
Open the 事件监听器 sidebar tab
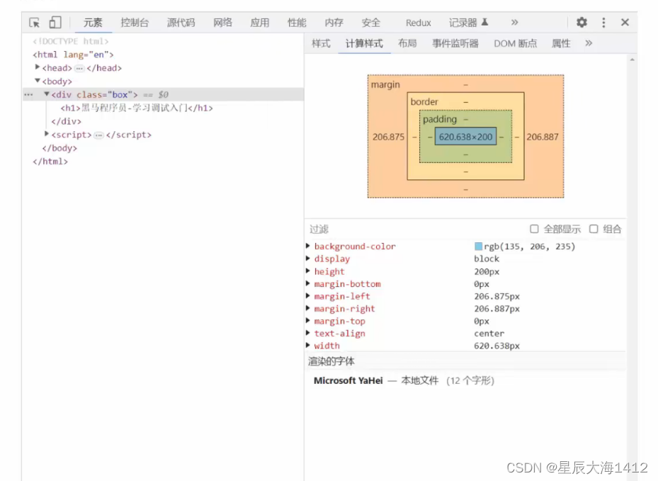click(x=455, y=44)
